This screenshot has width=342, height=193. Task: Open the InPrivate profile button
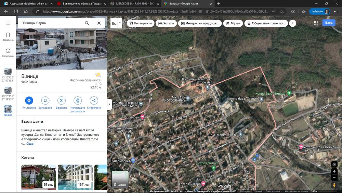(320, 11)
